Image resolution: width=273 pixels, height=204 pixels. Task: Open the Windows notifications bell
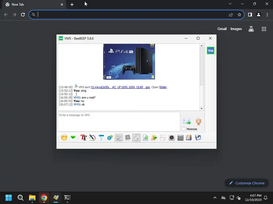point(266,198)
